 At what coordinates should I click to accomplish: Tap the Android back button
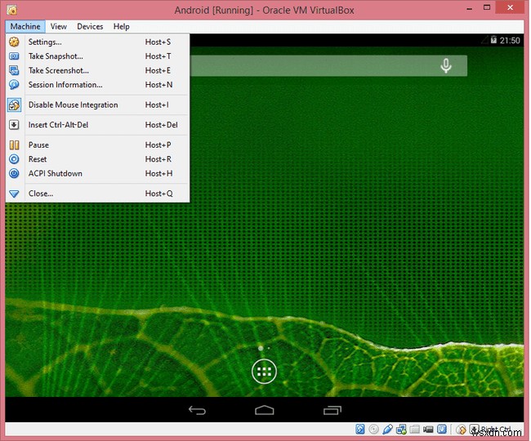pos(197,410)
